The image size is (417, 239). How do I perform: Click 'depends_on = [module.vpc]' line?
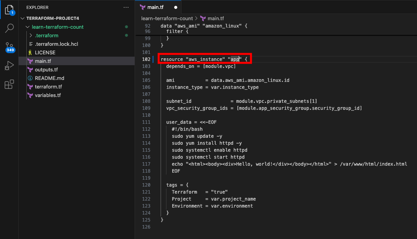(201, 66)
